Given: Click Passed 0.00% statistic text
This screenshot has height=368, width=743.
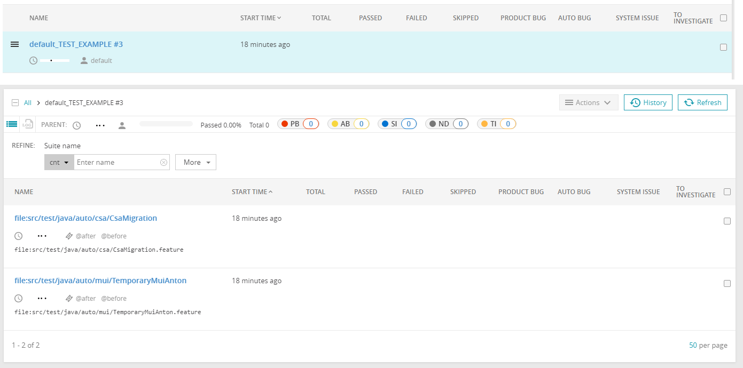Looking at the screenshot, I should (221, 125).
